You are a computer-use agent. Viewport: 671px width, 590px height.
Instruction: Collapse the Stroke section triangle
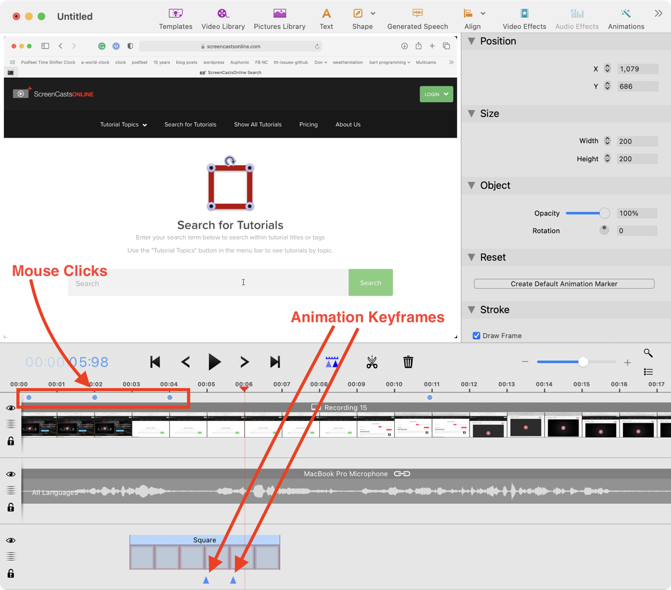click(x=472, y=310)
